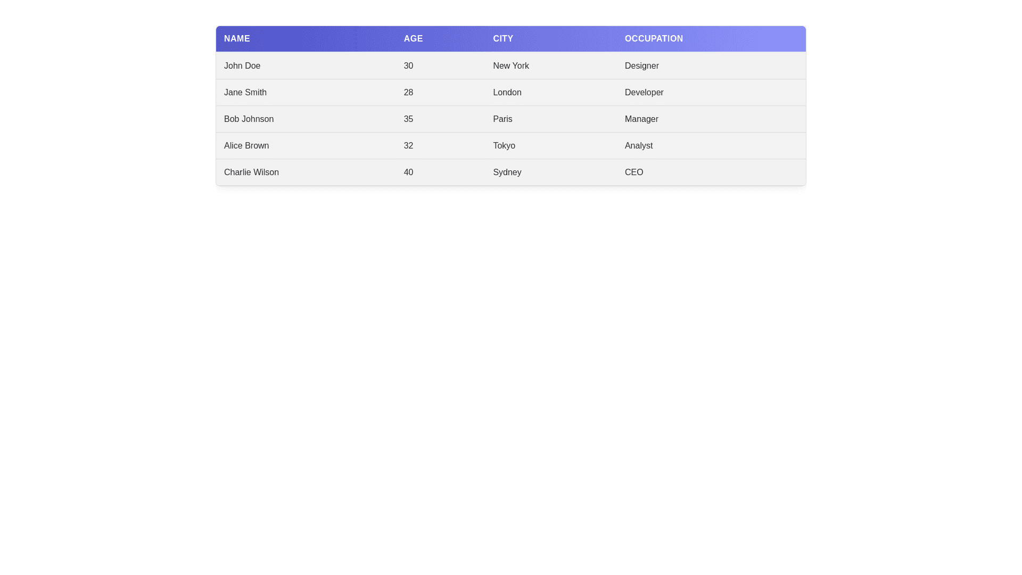Click the CITY column header

[x=502, y=39]
